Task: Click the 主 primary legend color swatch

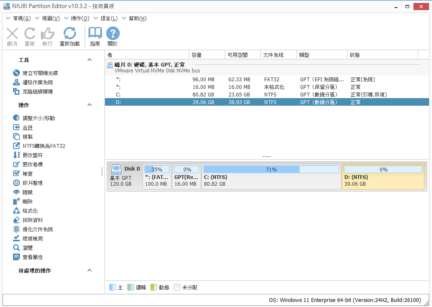Action: (113, 287)
